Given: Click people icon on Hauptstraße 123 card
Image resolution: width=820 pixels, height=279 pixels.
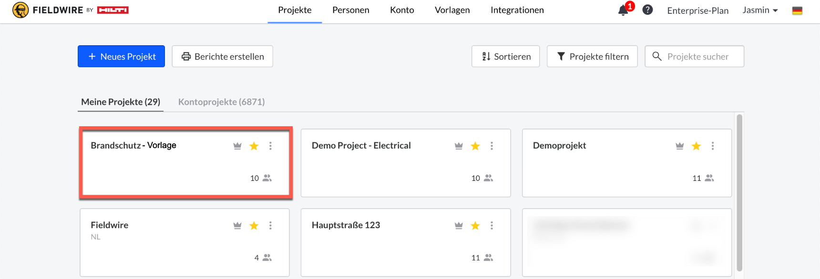Looking at the screenshot, I should (x=488, y=258).
